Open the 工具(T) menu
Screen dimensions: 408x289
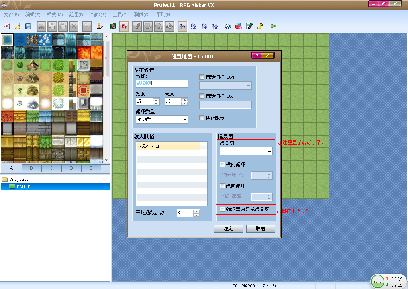pyautogui.click(x=120, y=15)
